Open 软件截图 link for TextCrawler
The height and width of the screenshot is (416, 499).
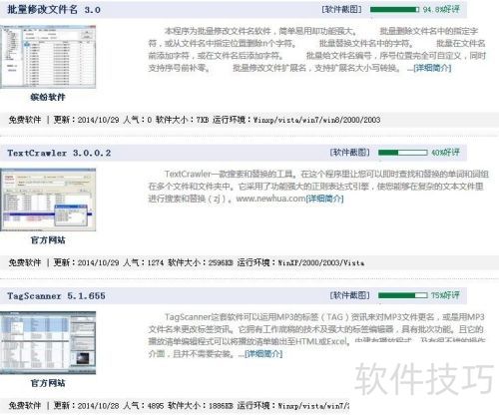(350, 153)
